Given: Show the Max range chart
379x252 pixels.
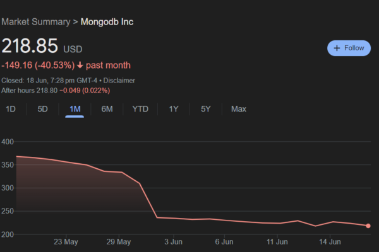Looking at the screenshot, I should click(x=239, y=109).
